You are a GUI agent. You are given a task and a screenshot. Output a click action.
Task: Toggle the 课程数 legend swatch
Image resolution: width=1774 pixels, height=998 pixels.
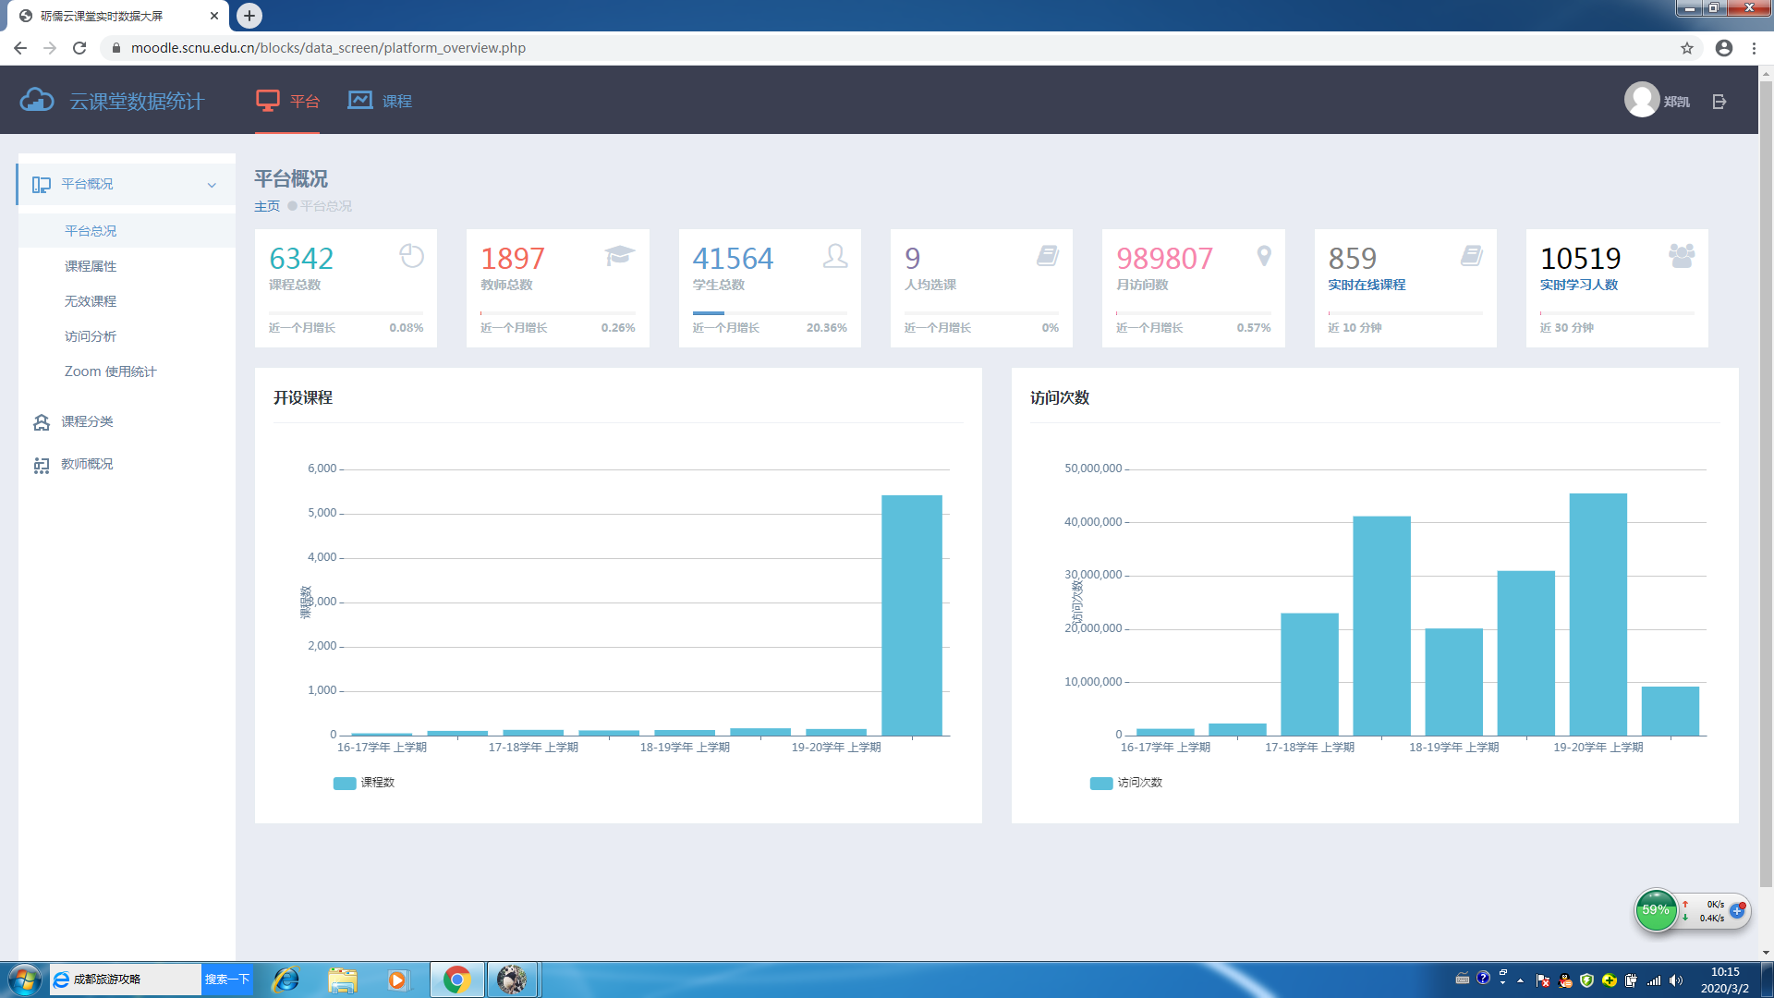click(345, 784)
